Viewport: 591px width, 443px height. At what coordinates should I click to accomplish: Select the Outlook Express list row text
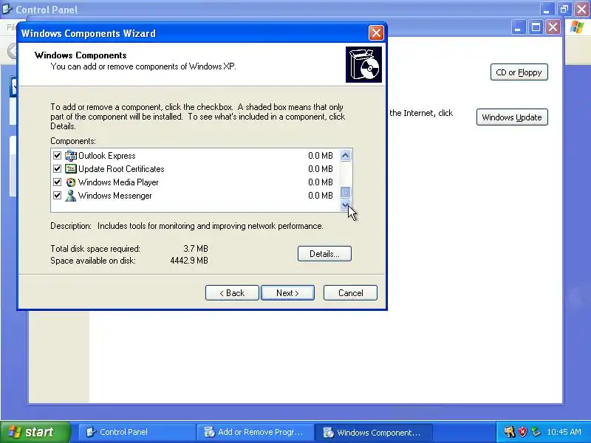(x=107, y=156)
